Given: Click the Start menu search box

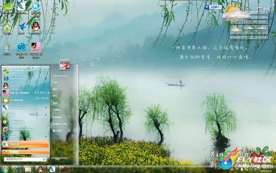Looking at the screenshot, I should coord(25,159).
